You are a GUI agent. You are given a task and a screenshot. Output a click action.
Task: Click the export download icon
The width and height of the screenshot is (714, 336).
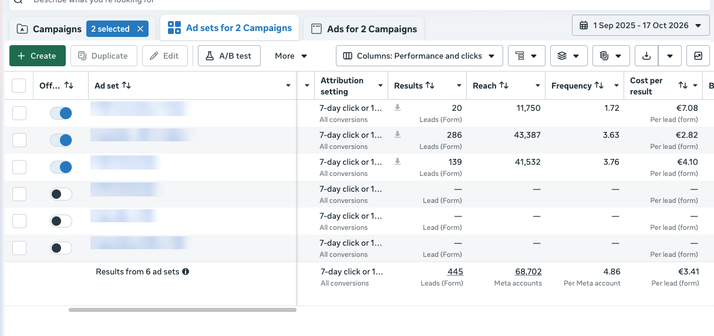[x=646, y=56]
